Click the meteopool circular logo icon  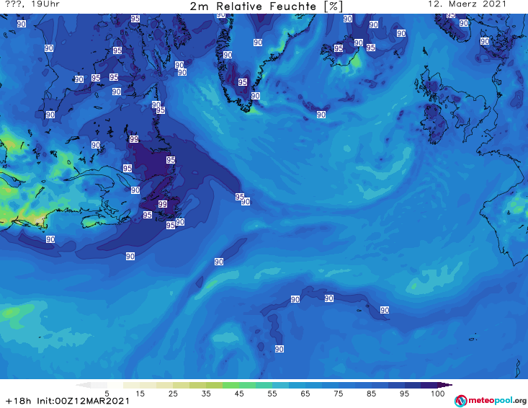(x=460, y=401)
